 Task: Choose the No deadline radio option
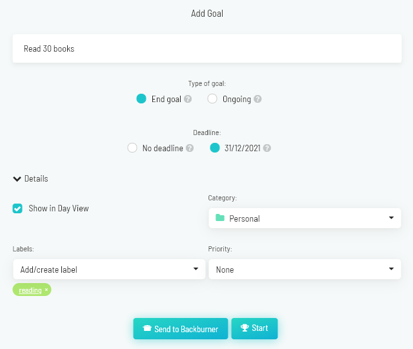click(x=132, y=148)
